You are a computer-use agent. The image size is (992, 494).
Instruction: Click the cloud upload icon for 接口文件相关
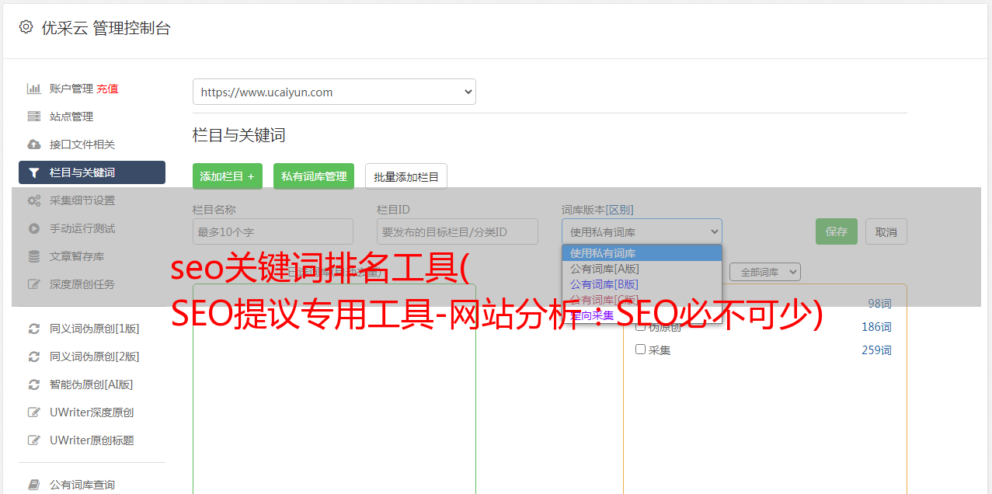pos(33,144)
